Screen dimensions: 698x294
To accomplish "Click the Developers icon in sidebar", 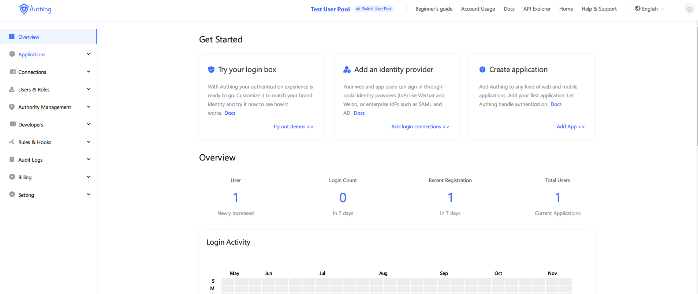I will pyautogui.click(x=12, y=124).
